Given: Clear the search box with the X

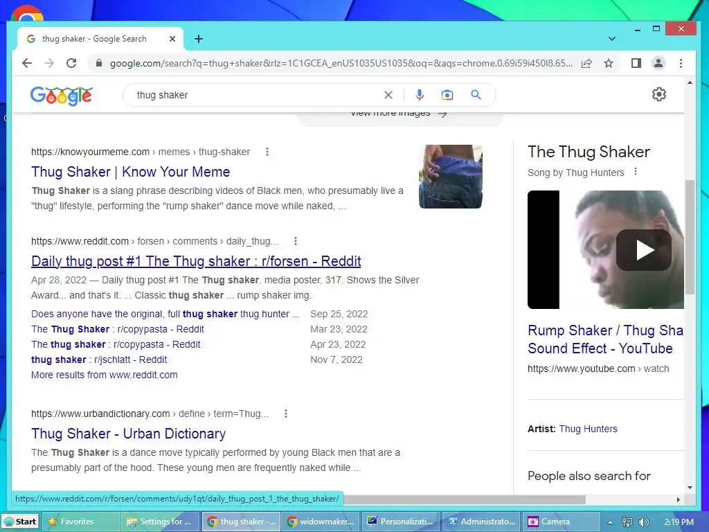Looking at the screenshot, I should 388,95.
